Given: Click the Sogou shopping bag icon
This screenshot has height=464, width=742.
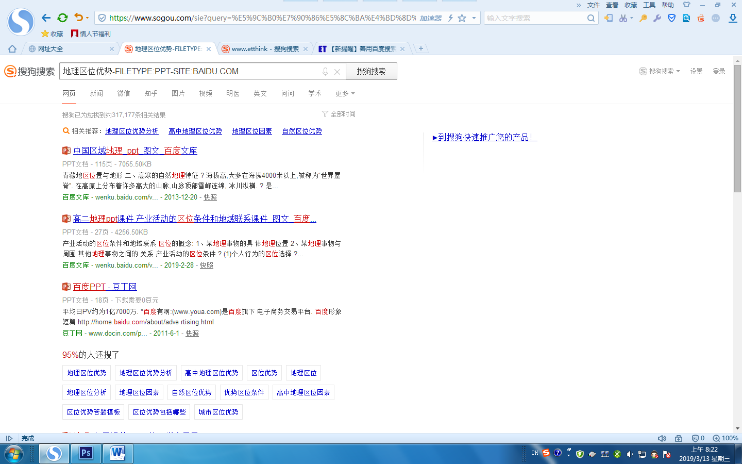Looking at the screenshot, I should click(x=701, y=18).
